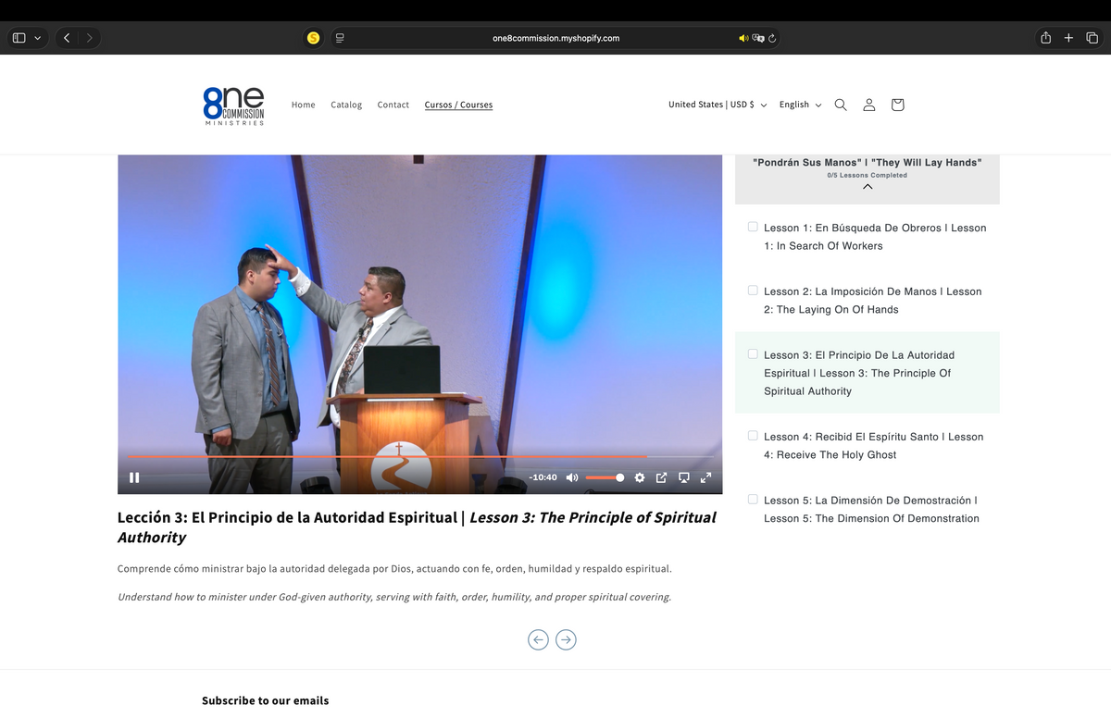Check the Lesson 5 completion checkbox
The width and height of the screenshot is (1111, 718).
click(x=753, y=500)
